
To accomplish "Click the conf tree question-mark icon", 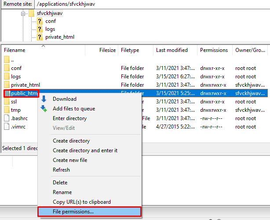I will pos(40,21).
